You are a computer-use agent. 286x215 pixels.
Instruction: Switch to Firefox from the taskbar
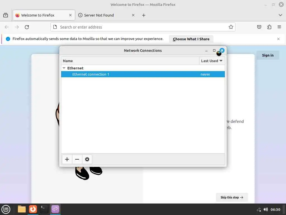tap(33, 209)
